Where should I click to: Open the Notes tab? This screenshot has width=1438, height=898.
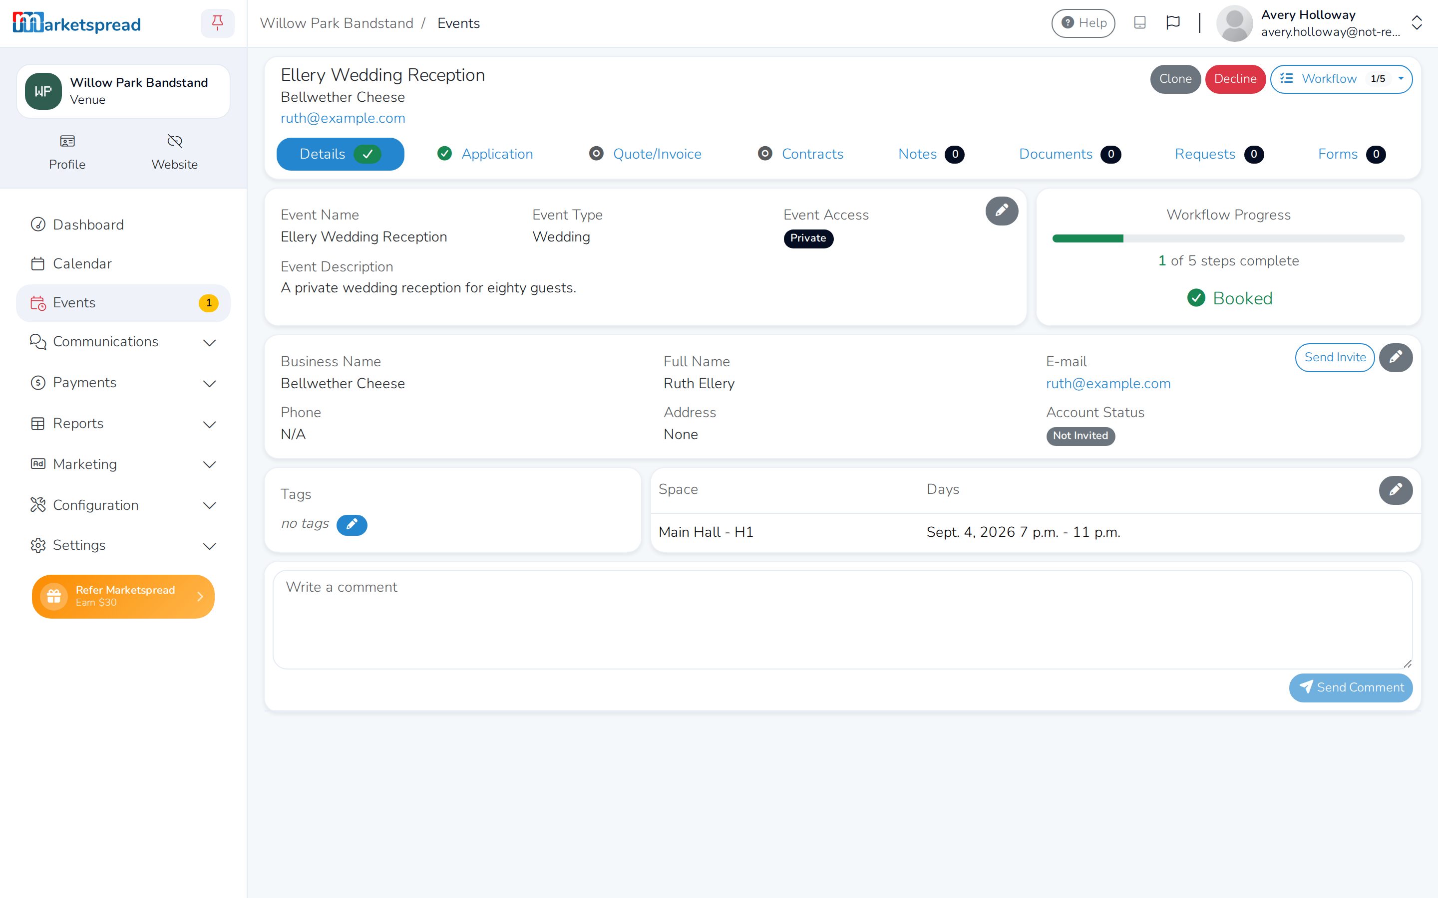click(x=931, y=155)
